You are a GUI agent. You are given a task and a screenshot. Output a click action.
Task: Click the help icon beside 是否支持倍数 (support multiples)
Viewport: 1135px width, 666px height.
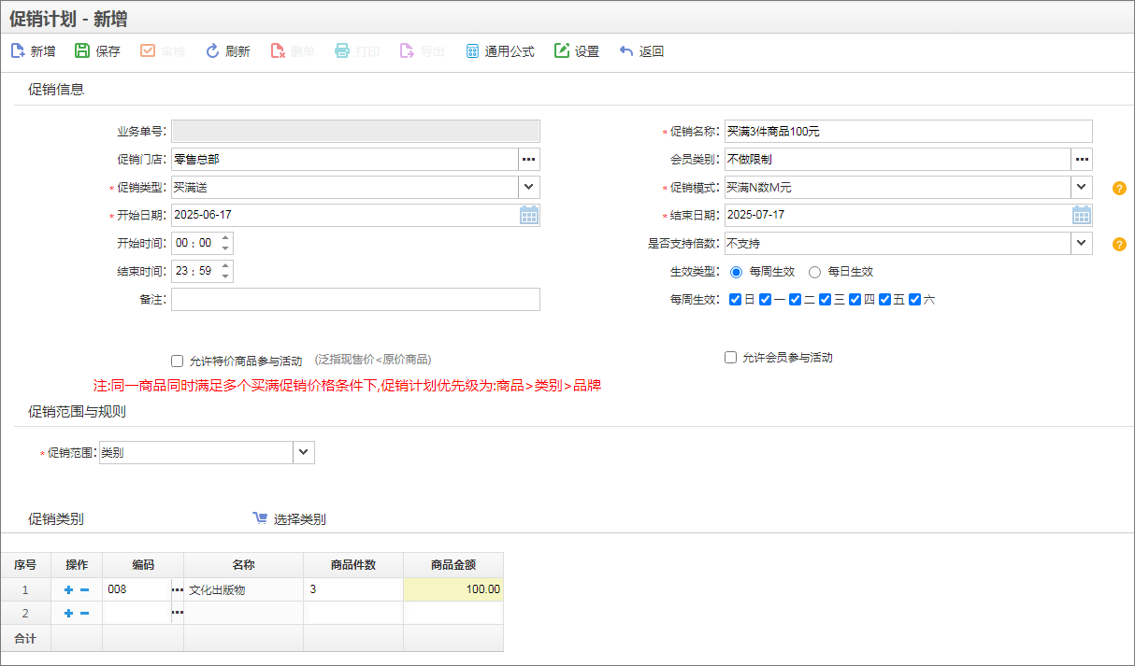coord(1119,245)
